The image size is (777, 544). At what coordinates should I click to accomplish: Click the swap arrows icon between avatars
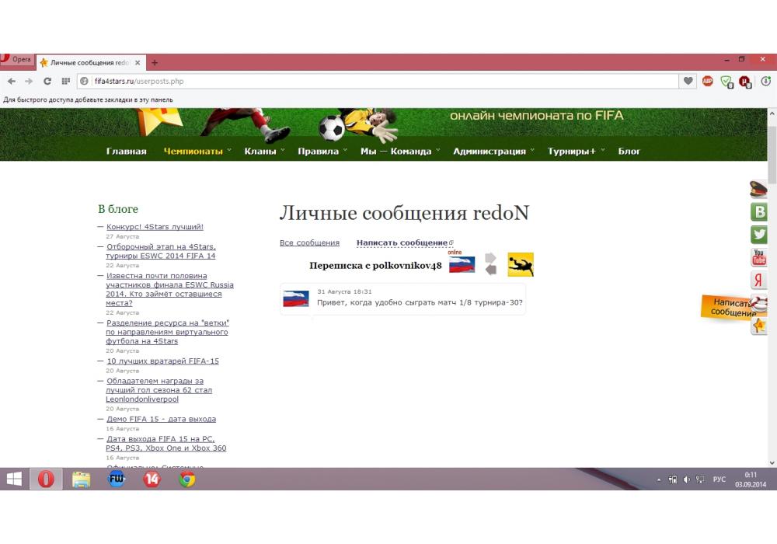490,264
